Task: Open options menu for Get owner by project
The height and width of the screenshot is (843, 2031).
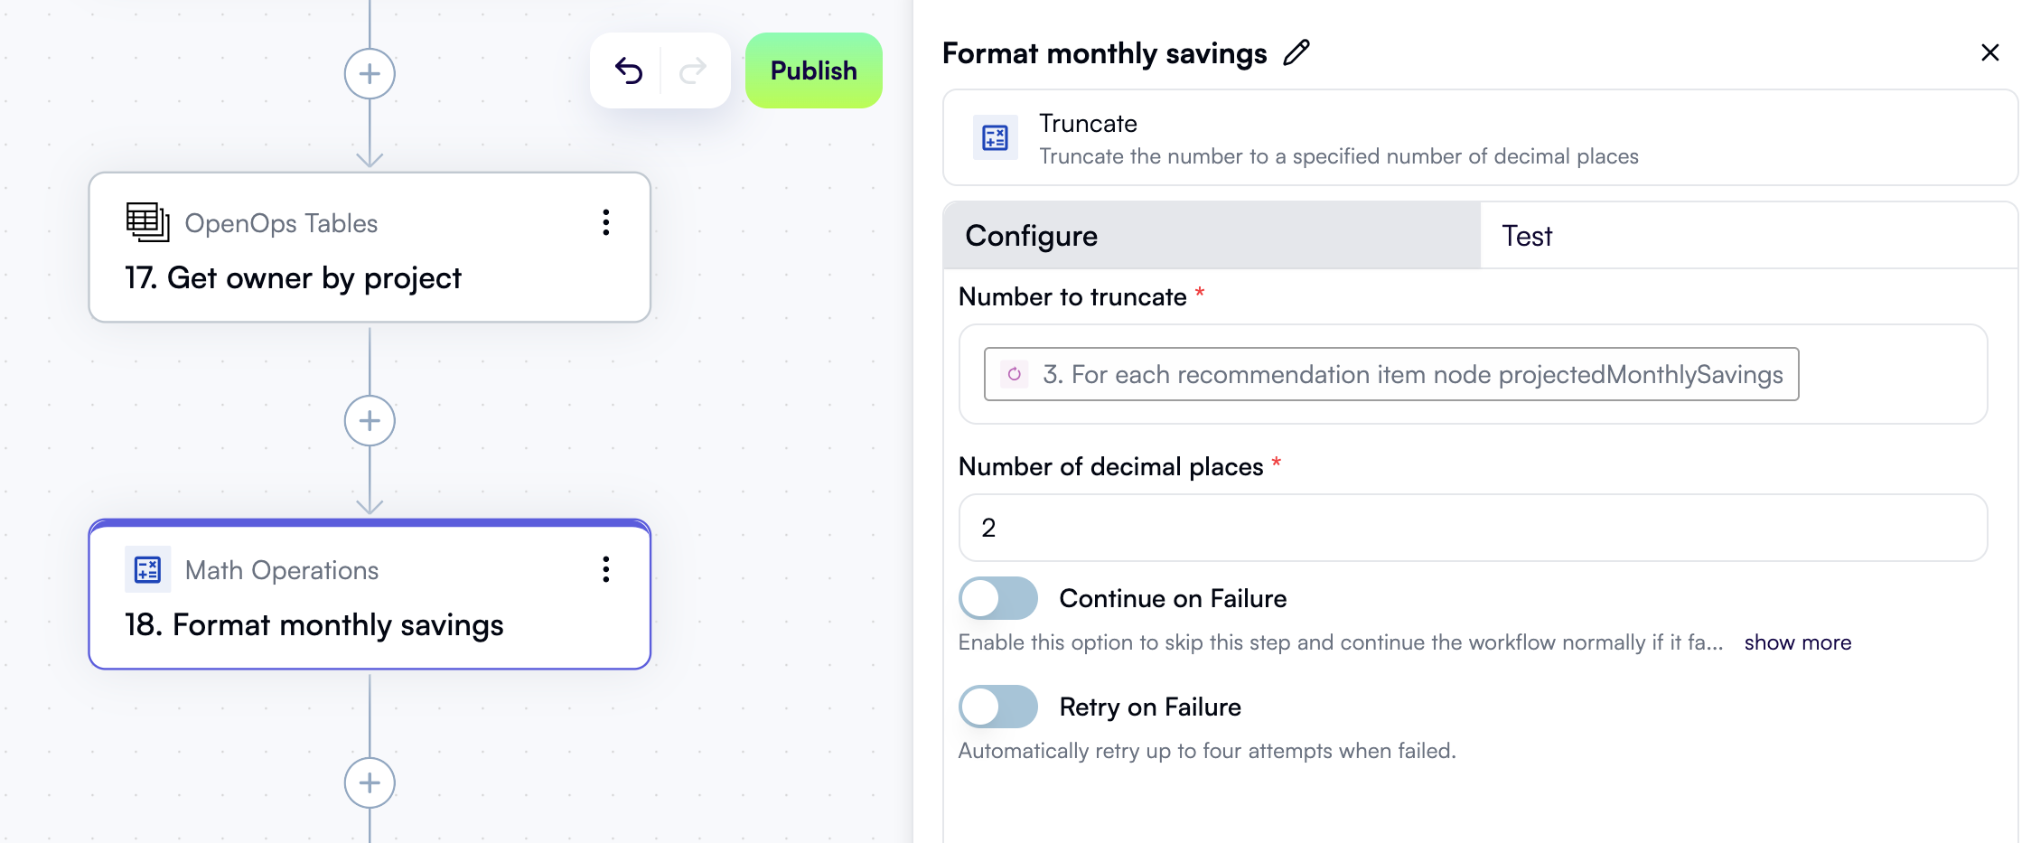Action: [605, 223]
